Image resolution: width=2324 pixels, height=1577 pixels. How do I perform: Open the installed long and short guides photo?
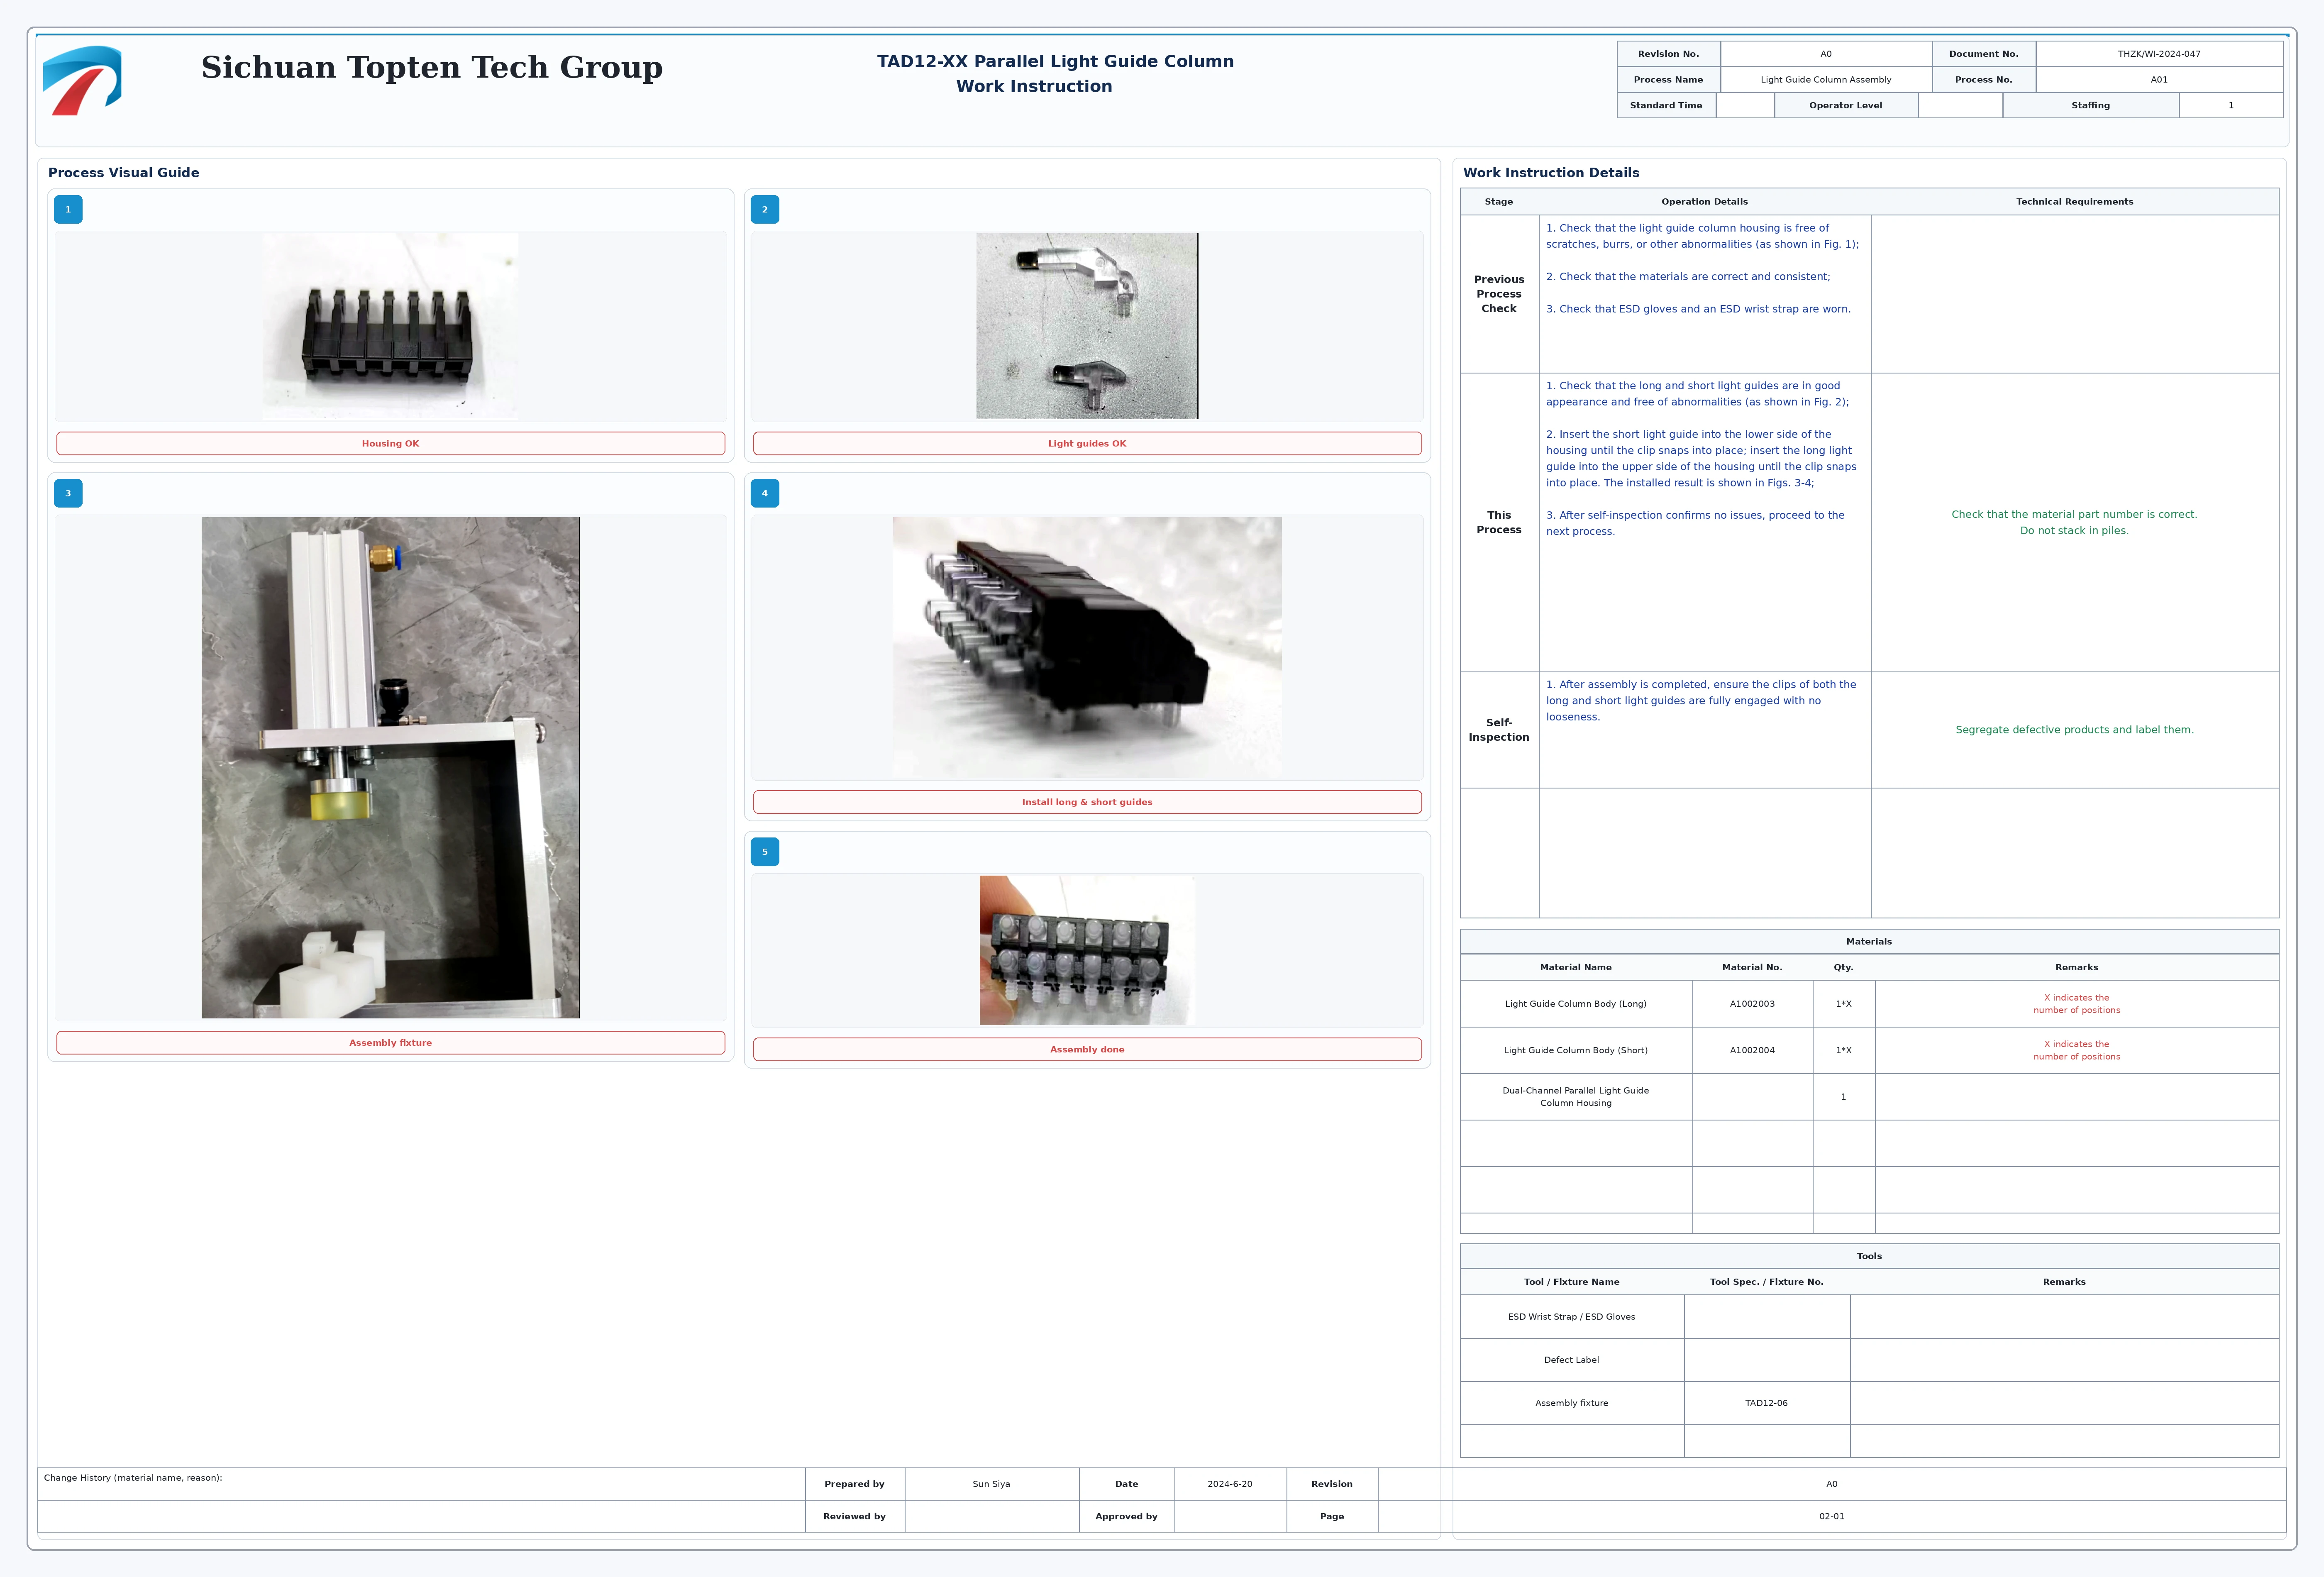coord(1087,647)
